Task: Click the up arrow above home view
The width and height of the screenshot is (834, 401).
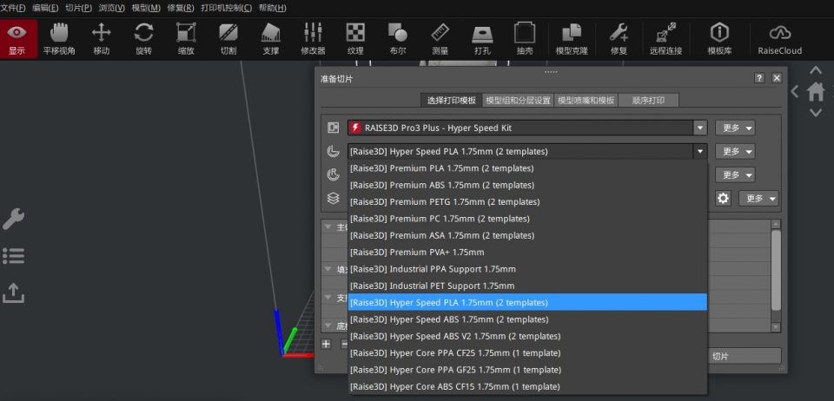Action: [x=816, y=70]
